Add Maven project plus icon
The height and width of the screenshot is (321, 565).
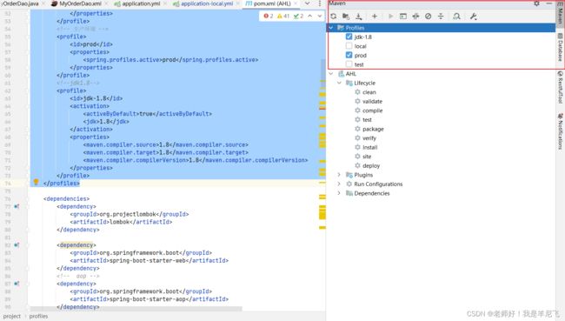click(x=375, y=17)
